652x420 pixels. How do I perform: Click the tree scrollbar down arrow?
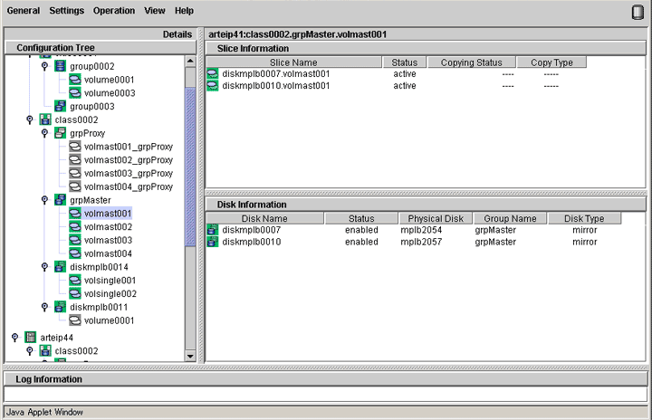tap(190, 356)
